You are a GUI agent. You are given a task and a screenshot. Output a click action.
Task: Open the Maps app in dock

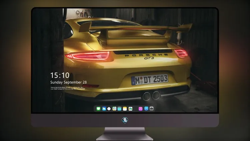click(x=130, y=109)
